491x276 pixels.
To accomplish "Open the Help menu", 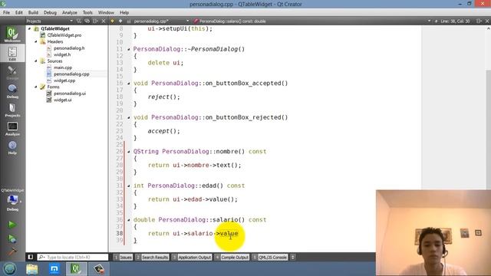I will 124,12.
